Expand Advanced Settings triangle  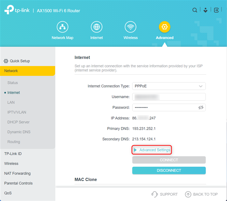tap(135, 150)
